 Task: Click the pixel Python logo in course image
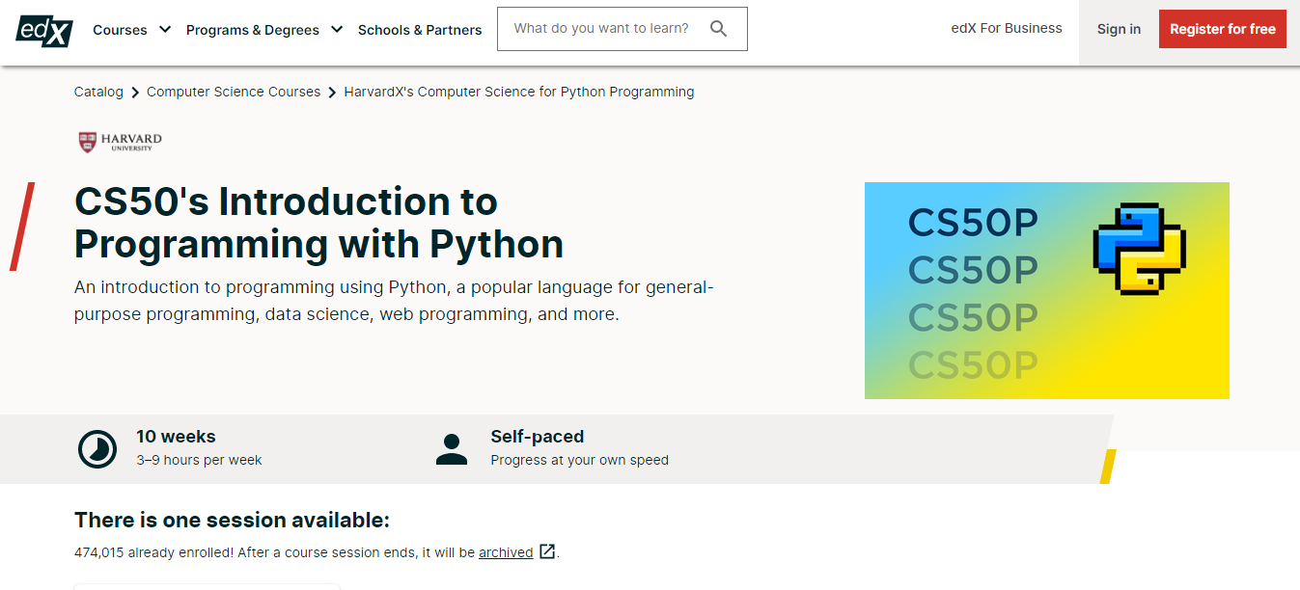(x=1140, y=248)
